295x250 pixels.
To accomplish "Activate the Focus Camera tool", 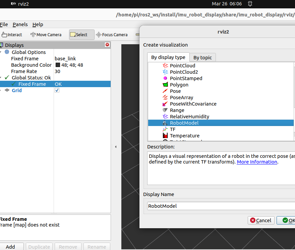I will (x=112, y=35).
